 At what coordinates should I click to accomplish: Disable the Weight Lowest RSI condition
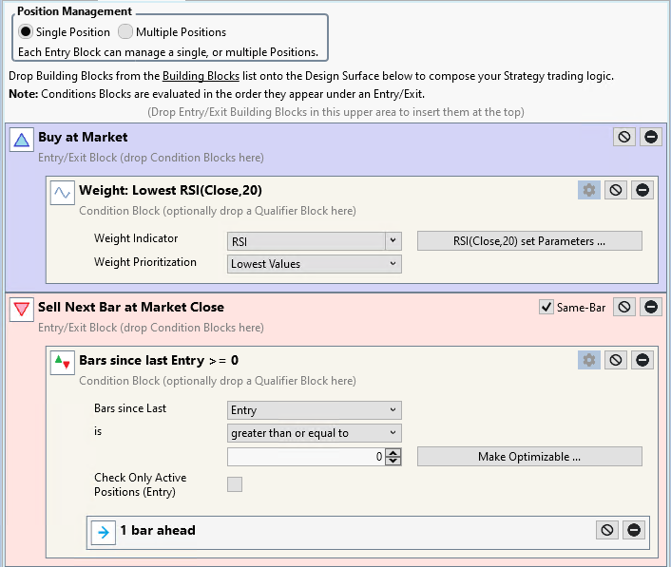pyautogui.click(x=616, y=190)
